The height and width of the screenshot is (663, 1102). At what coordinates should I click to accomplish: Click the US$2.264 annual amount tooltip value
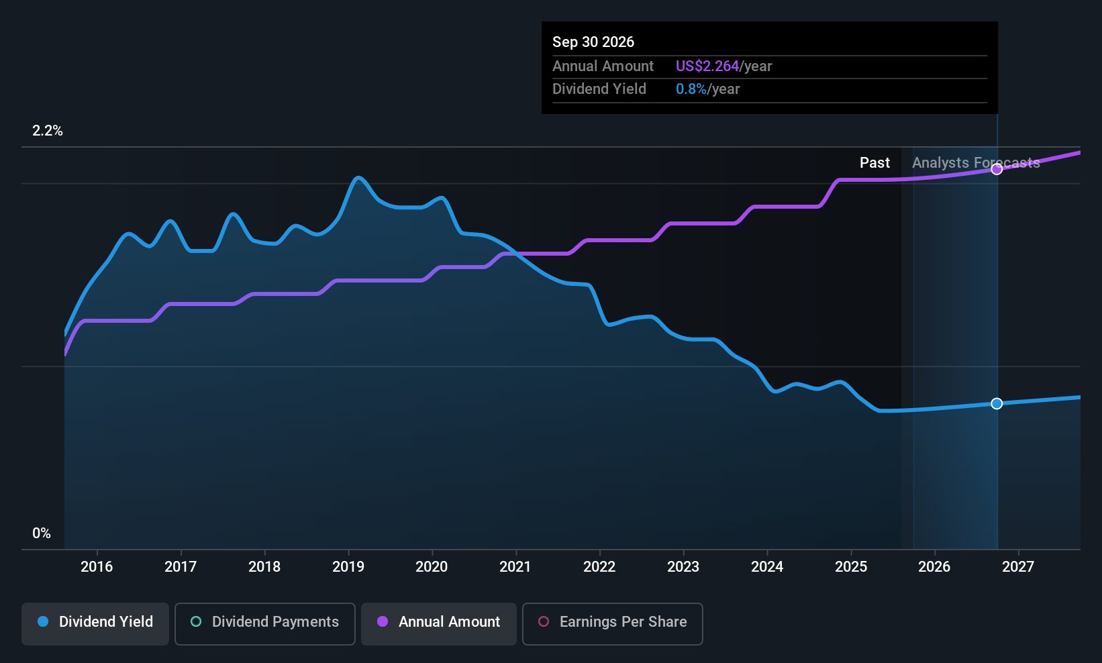pyautogui.click(x=707, y=66)
